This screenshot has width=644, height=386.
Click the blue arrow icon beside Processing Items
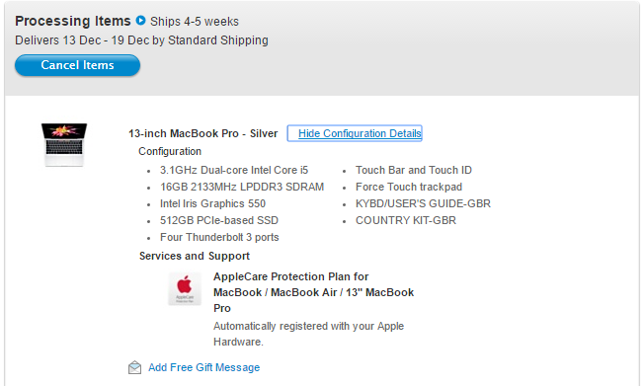click(x=140, y=20)
